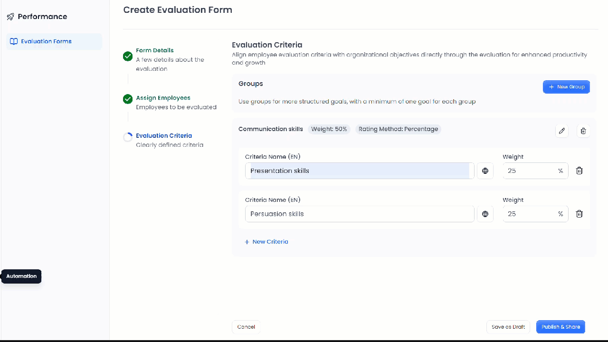Image resolution: width=608 pixels, height=342 pixels.
Task: Click the New Group button
Action: click(x=566, y=86)
